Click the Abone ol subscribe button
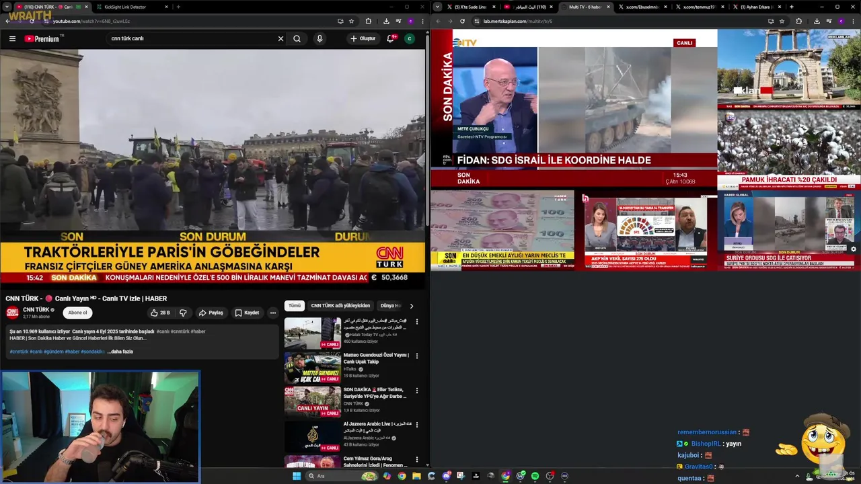 click(77, 313)
